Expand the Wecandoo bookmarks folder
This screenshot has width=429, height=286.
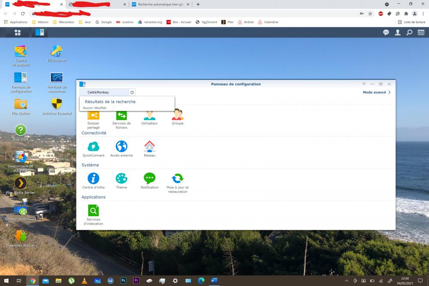click(x=63, y=22)
